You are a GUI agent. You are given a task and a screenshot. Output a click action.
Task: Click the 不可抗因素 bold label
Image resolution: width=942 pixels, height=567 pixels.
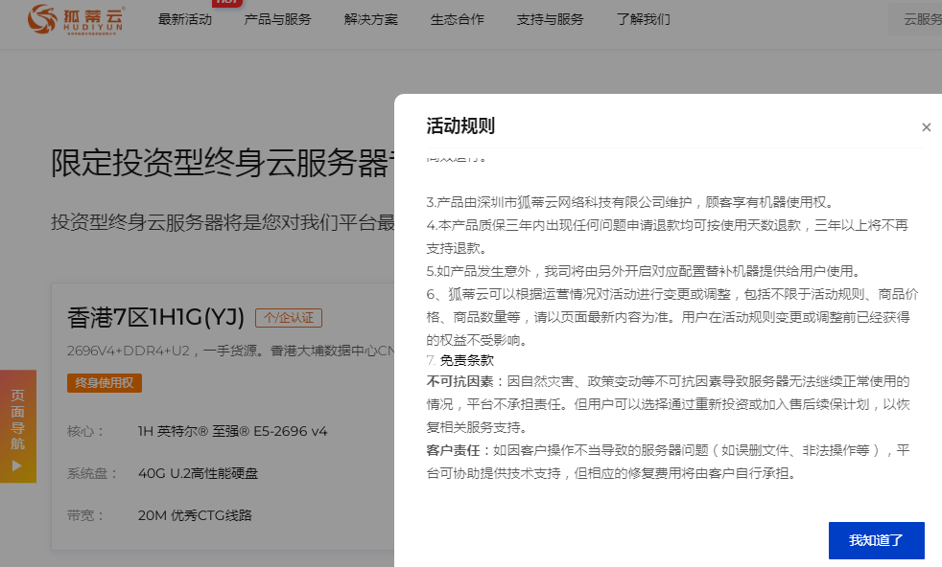click(x=459, y=381)
